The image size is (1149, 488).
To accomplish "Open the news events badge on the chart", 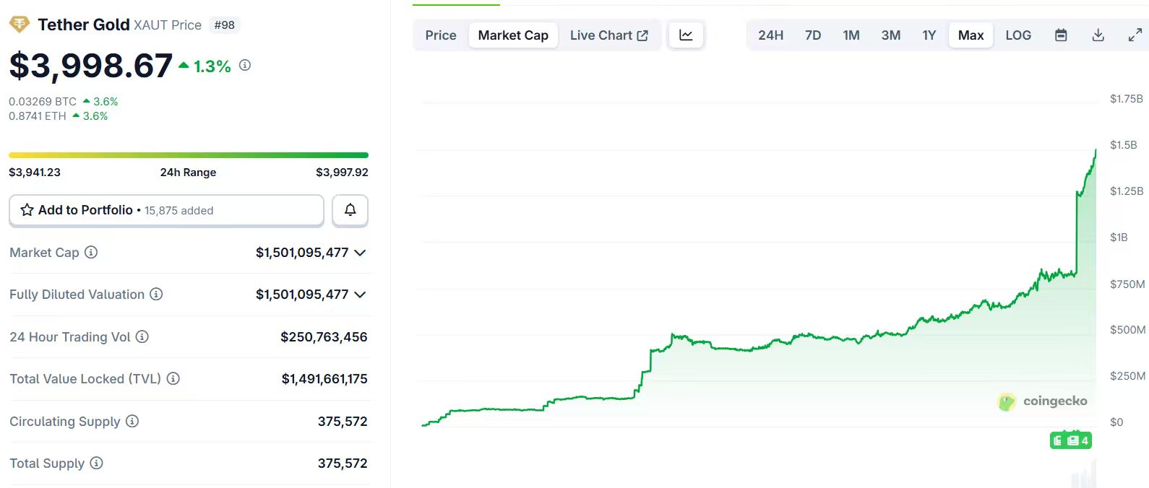I will pyautogui.click(x=1071, y=440).
